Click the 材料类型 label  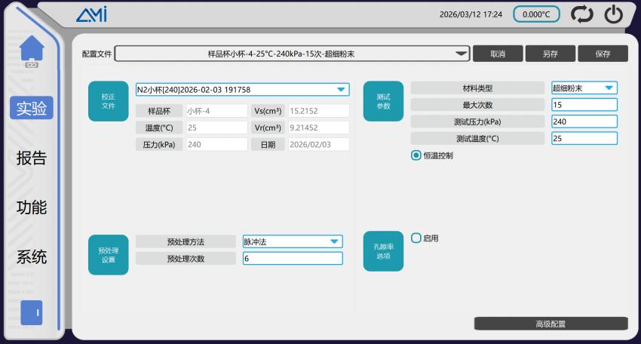[477, 88]
